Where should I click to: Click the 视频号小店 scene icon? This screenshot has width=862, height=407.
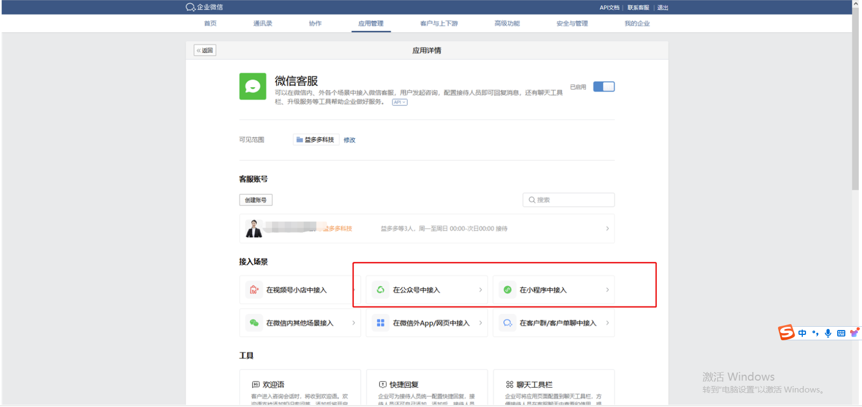coord(254,290)
